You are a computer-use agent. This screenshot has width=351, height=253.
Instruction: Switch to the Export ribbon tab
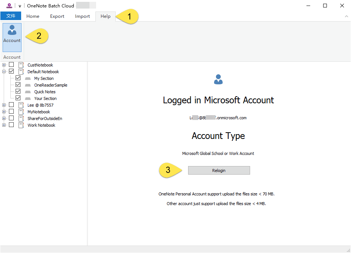(x=57, y=16)
